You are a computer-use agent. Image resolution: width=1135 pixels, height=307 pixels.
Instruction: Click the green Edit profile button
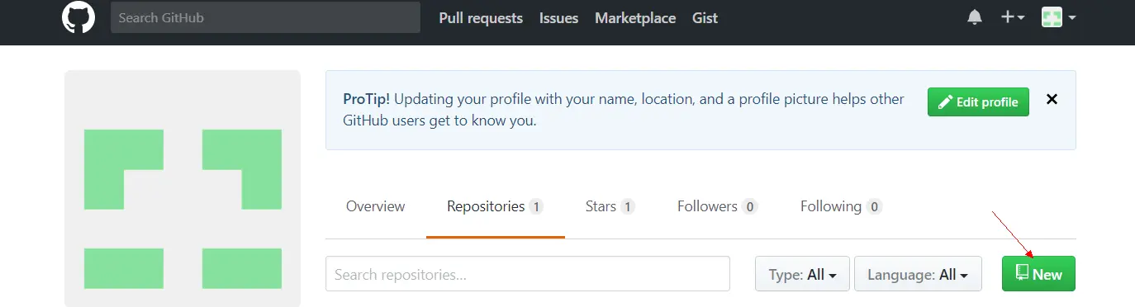[978, 102]
